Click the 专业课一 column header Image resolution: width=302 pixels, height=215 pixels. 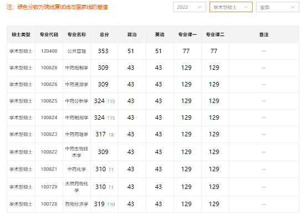coord(187,34)
